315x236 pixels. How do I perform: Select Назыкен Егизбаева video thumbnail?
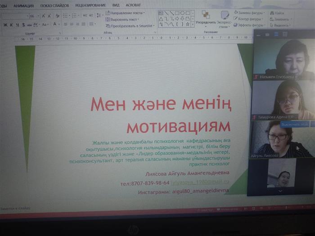(282, 58)
